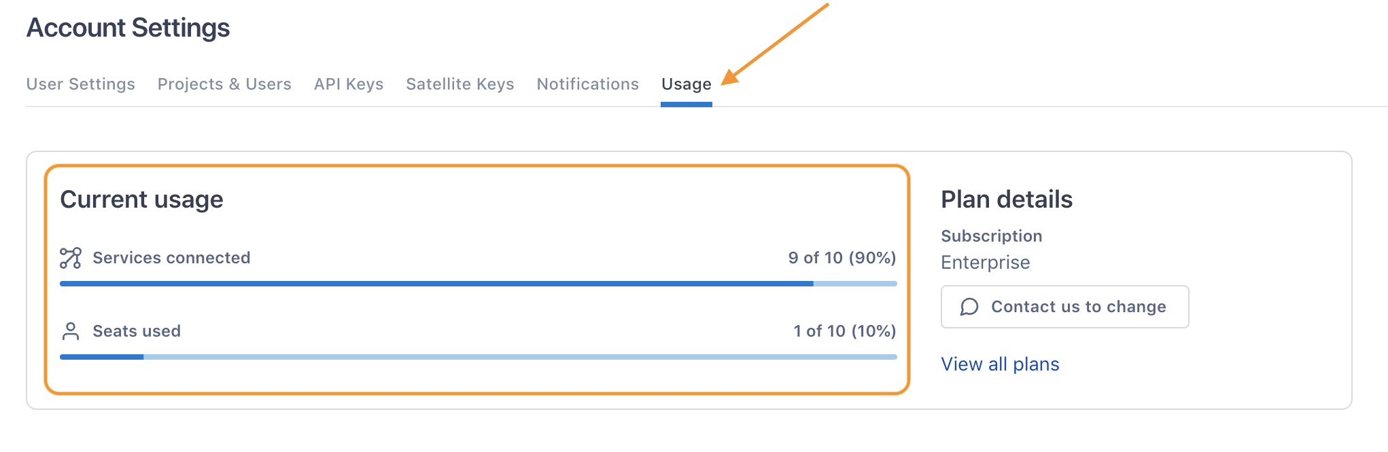Switch to Projects & Users tab
The height and width of the screenshot is (452, 1388).
pyautogui.click(x=224, y=84)
